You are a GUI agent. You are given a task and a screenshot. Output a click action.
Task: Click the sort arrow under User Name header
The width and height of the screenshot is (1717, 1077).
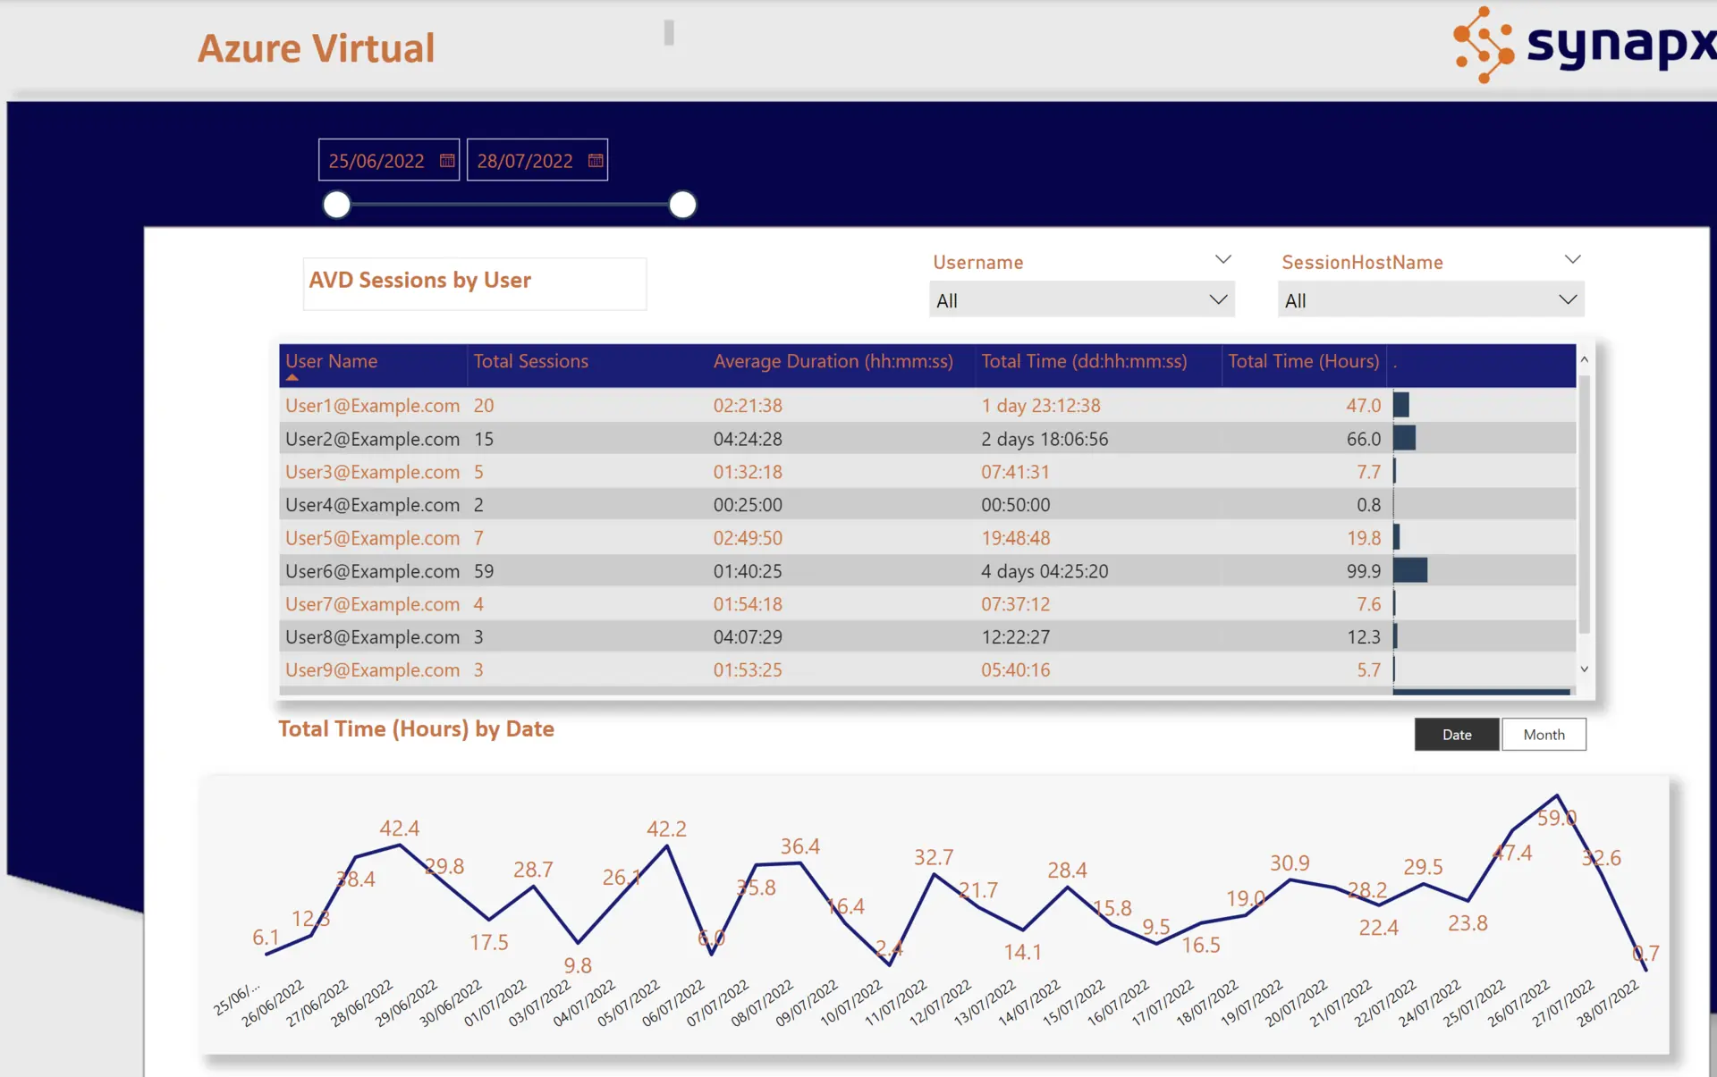point(292,378)
